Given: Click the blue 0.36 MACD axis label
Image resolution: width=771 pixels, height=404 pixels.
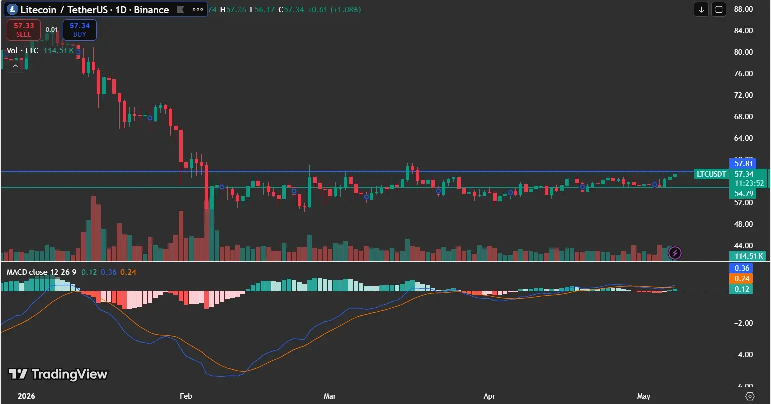Looking at the screenshot, I should 741,268.
